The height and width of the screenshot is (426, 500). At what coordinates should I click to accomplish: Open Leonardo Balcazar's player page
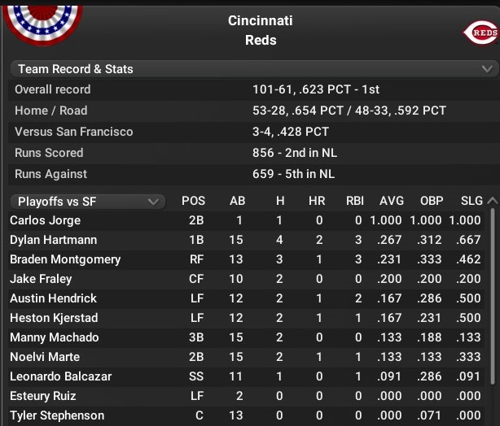click(61, 376)
